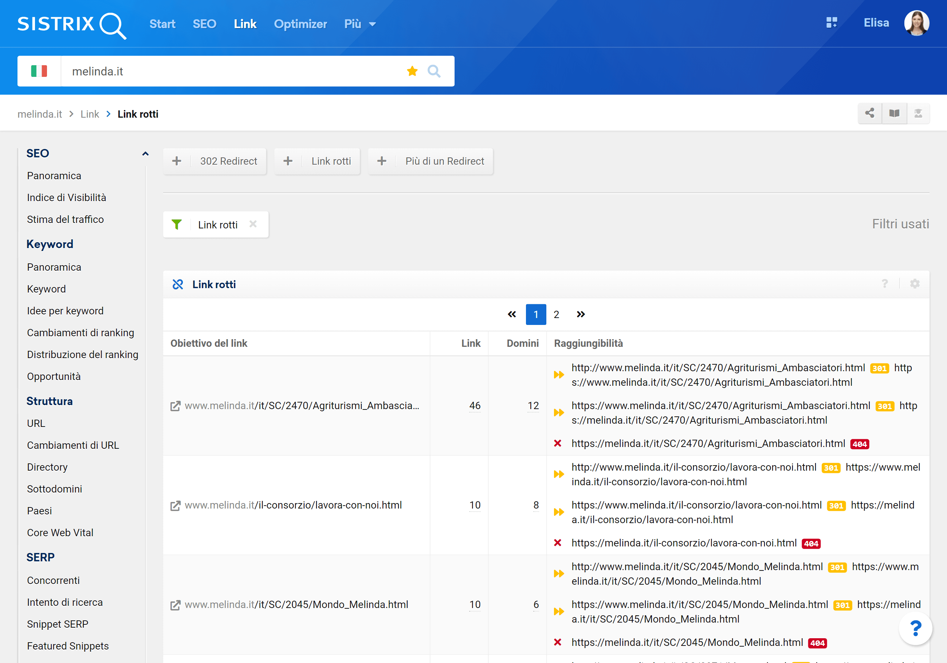Click the Raggiungibilità column header
This screenshot has width=947, height=663.
point(588,343)
